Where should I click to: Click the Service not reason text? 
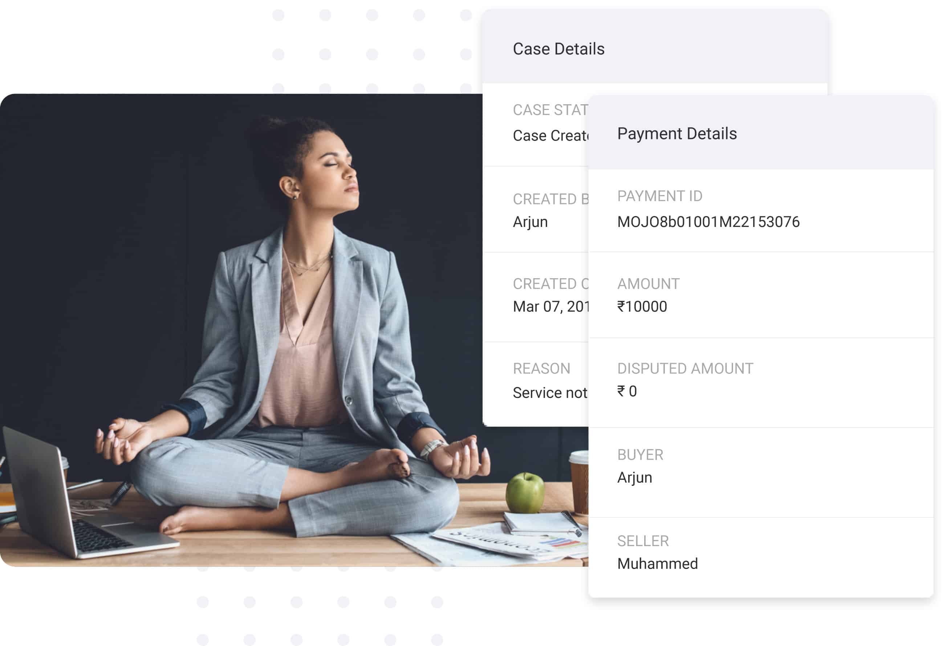[550, 393]
